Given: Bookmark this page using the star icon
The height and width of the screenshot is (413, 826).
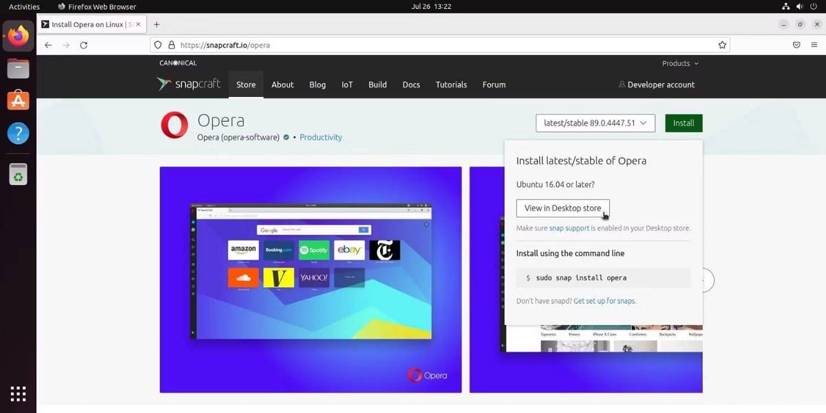Looking at the screenshot, I should pyautogui.click(x=722, y=44).
